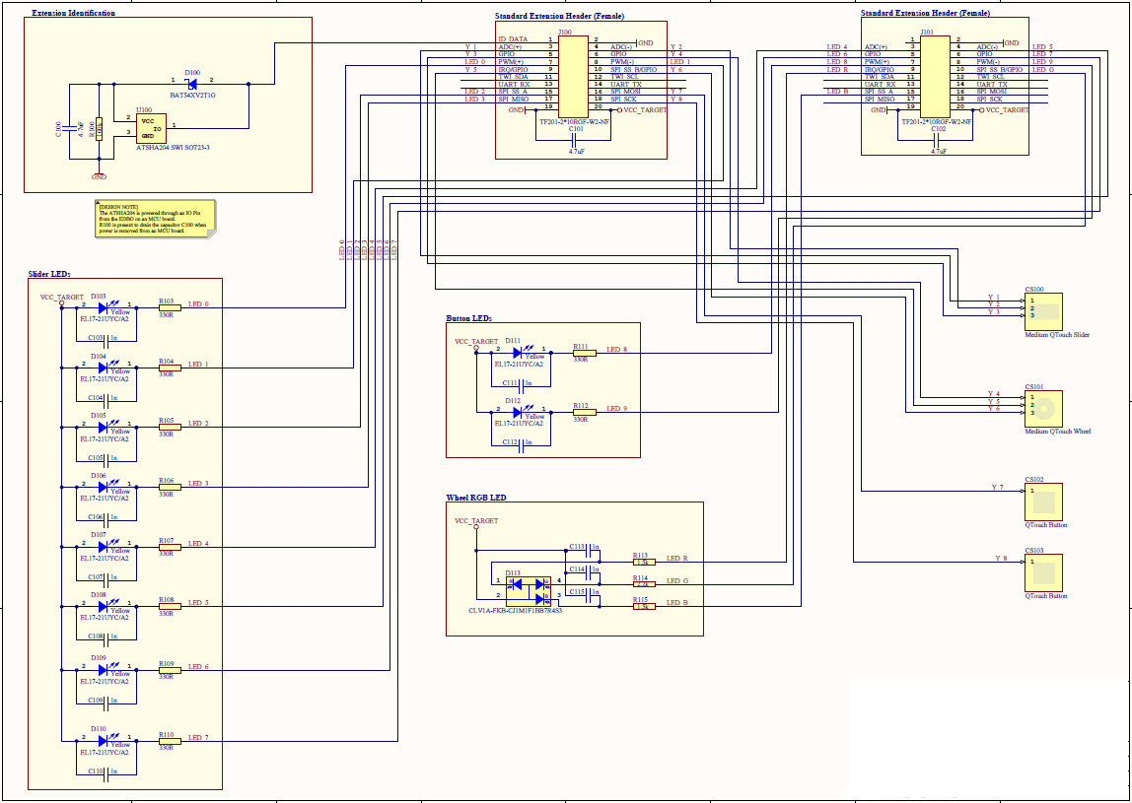Click the VCC_TARGET power port above D113
Viewport: 1132px width, 803px height.
coord(476,525)
